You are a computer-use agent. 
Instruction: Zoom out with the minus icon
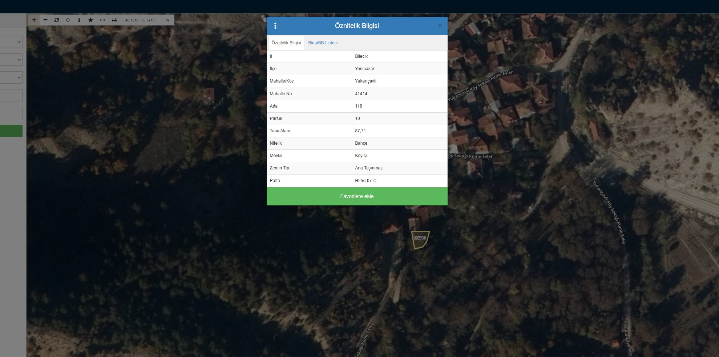(x=45, y=20)
